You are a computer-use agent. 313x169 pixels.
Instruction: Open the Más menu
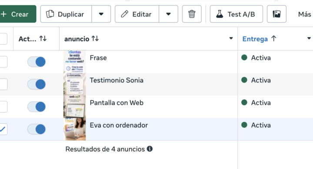coord(304,14)
